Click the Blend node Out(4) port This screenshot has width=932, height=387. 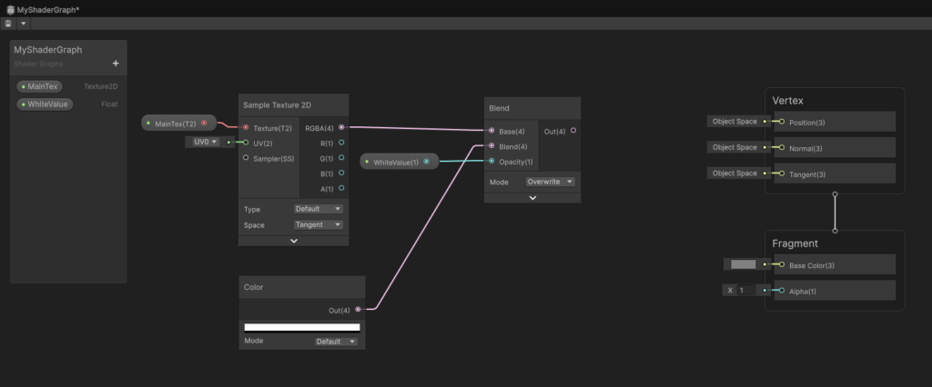tap(572, 131)
